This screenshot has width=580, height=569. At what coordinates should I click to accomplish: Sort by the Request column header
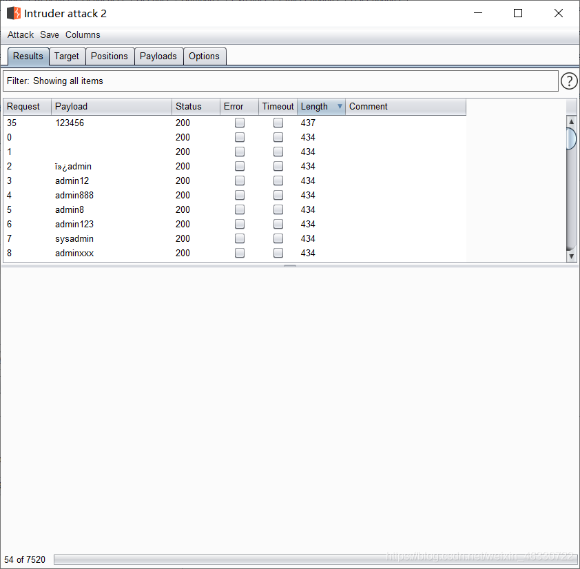[28, 107]
